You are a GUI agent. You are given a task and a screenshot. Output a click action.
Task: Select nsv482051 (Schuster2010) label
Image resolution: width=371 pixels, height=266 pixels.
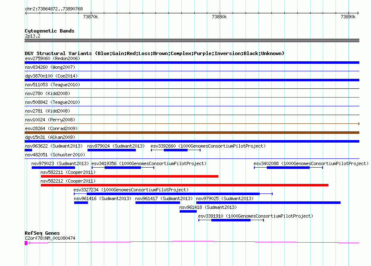coord(55,155)
